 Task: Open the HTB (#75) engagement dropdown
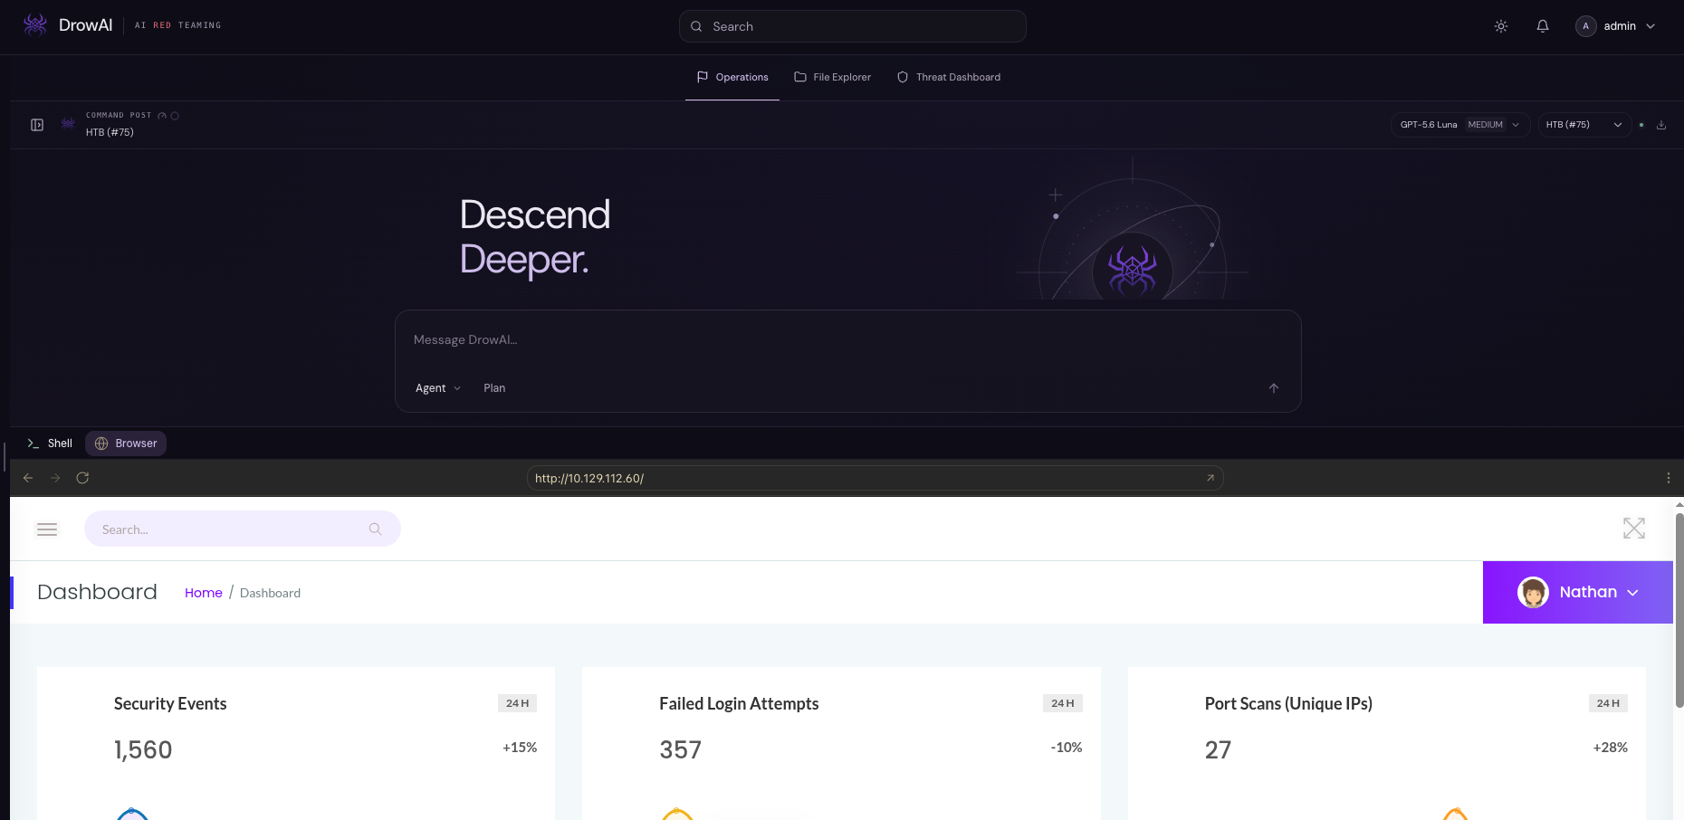point(1584,125)
